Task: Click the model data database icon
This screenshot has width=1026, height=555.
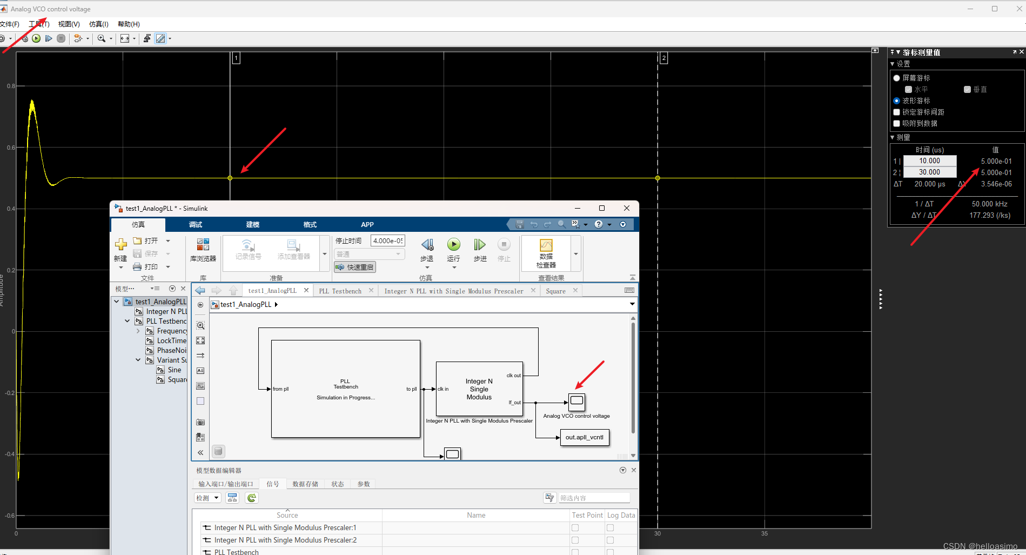Action: tap(218, 451)
